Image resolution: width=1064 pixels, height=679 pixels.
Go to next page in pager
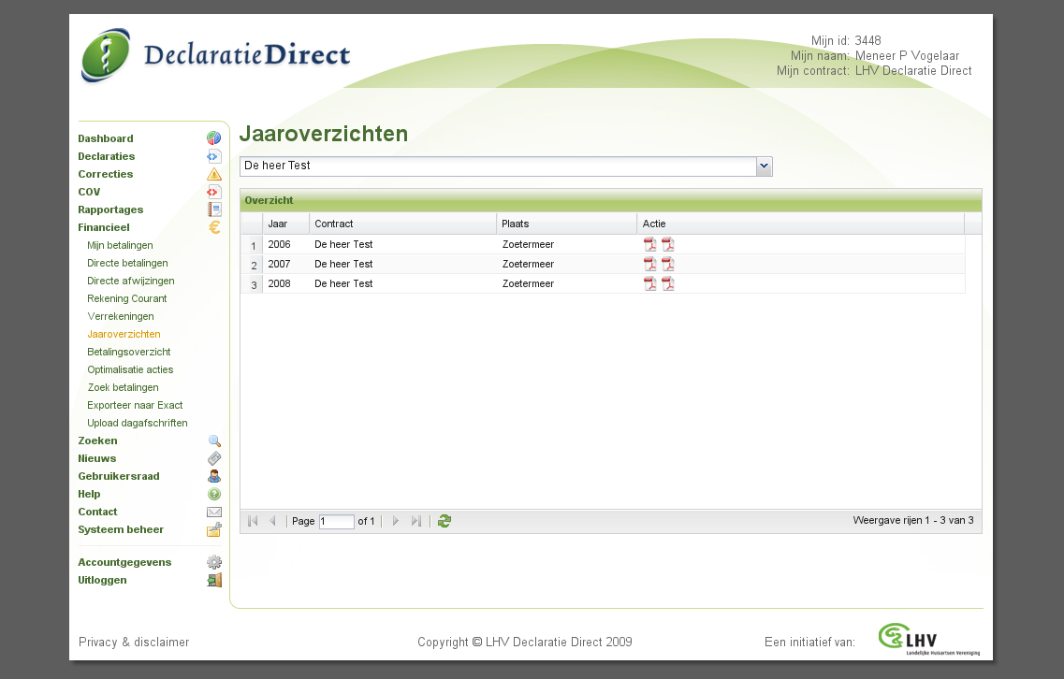coord(396,521)
